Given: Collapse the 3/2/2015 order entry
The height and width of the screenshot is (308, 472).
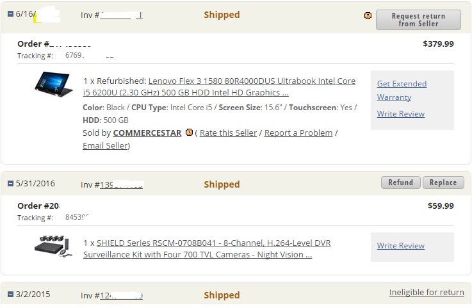Looking at the screenshot, I should (x=10, y=295).
